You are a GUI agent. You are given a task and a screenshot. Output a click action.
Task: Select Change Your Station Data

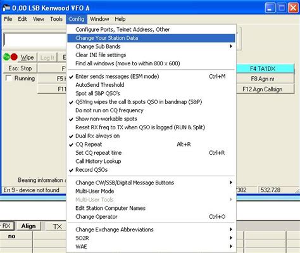(151, 38)
